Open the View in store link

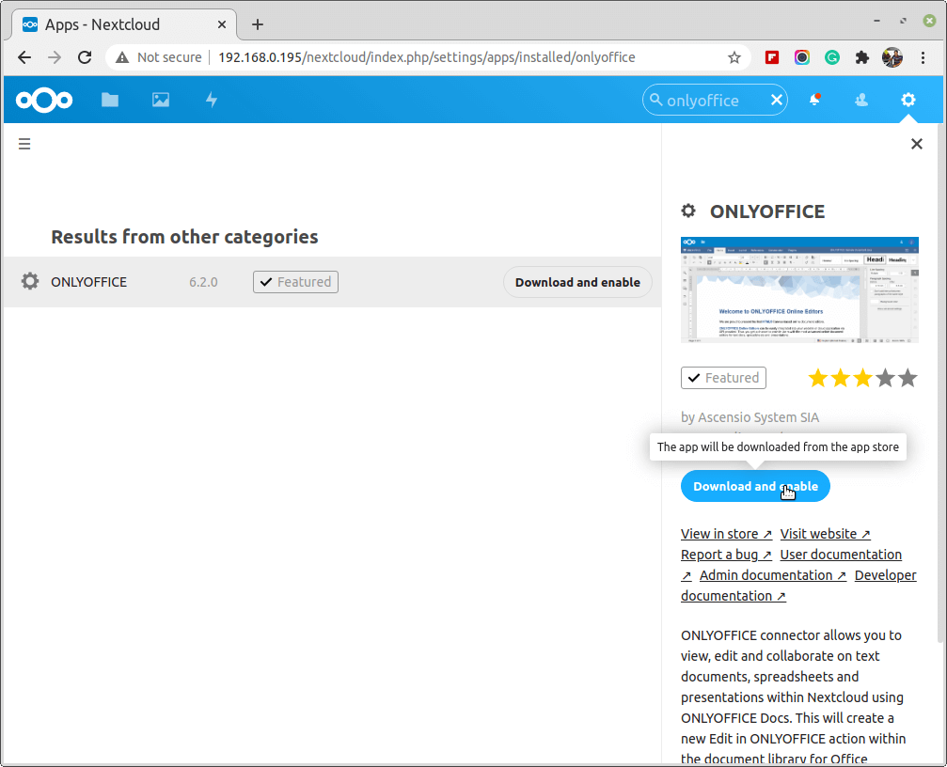point(726,534)
